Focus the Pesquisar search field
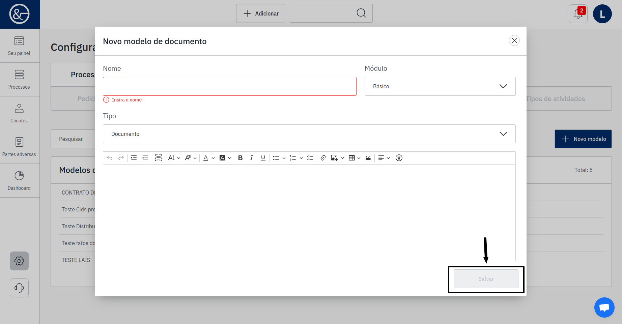This screenshot has height=324, width=622. [x=73, y=139]
